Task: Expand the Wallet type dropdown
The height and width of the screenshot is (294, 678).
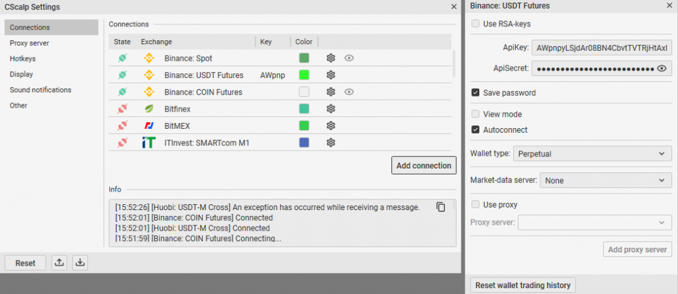Action: tap(592, 154)
